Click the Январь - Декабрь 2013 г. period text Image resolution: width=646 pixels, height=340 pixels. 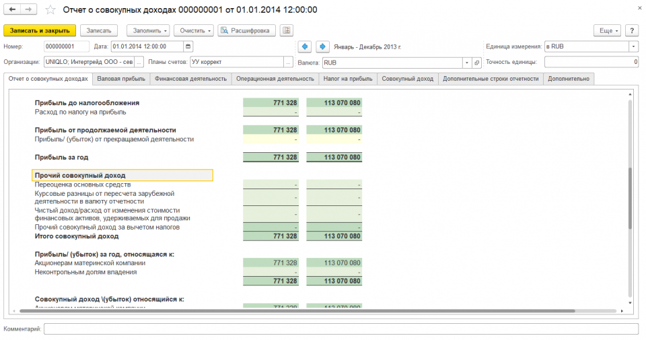pyautogui.click(x=367, y=46)
